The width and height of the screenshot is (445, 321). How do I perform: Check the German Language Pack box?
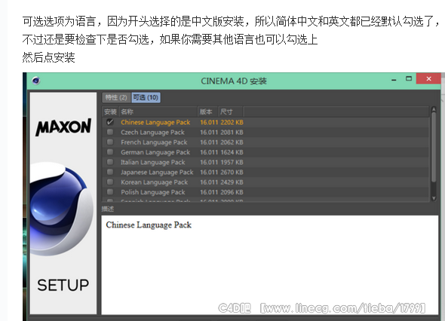point(110,152)
